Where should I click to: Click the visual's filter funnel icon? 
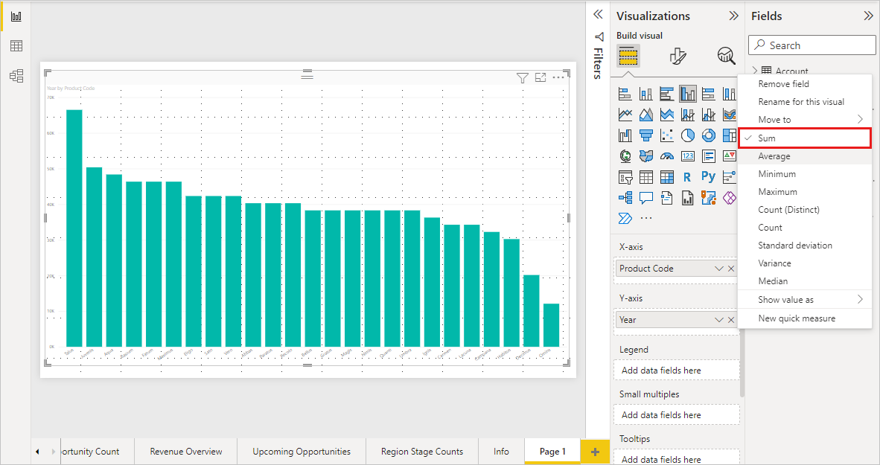[x=523, y=78]
